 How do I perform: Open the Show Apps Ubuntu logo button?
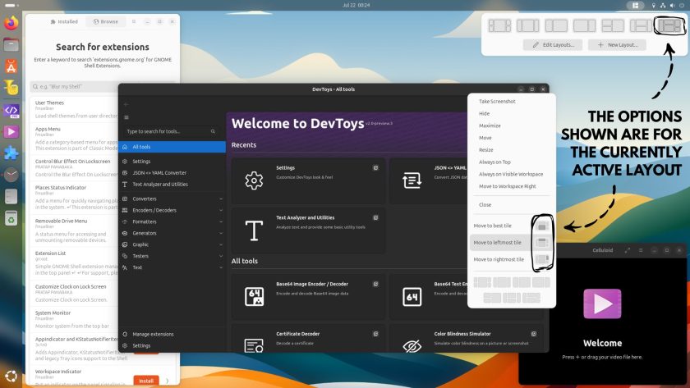[11, 377]
